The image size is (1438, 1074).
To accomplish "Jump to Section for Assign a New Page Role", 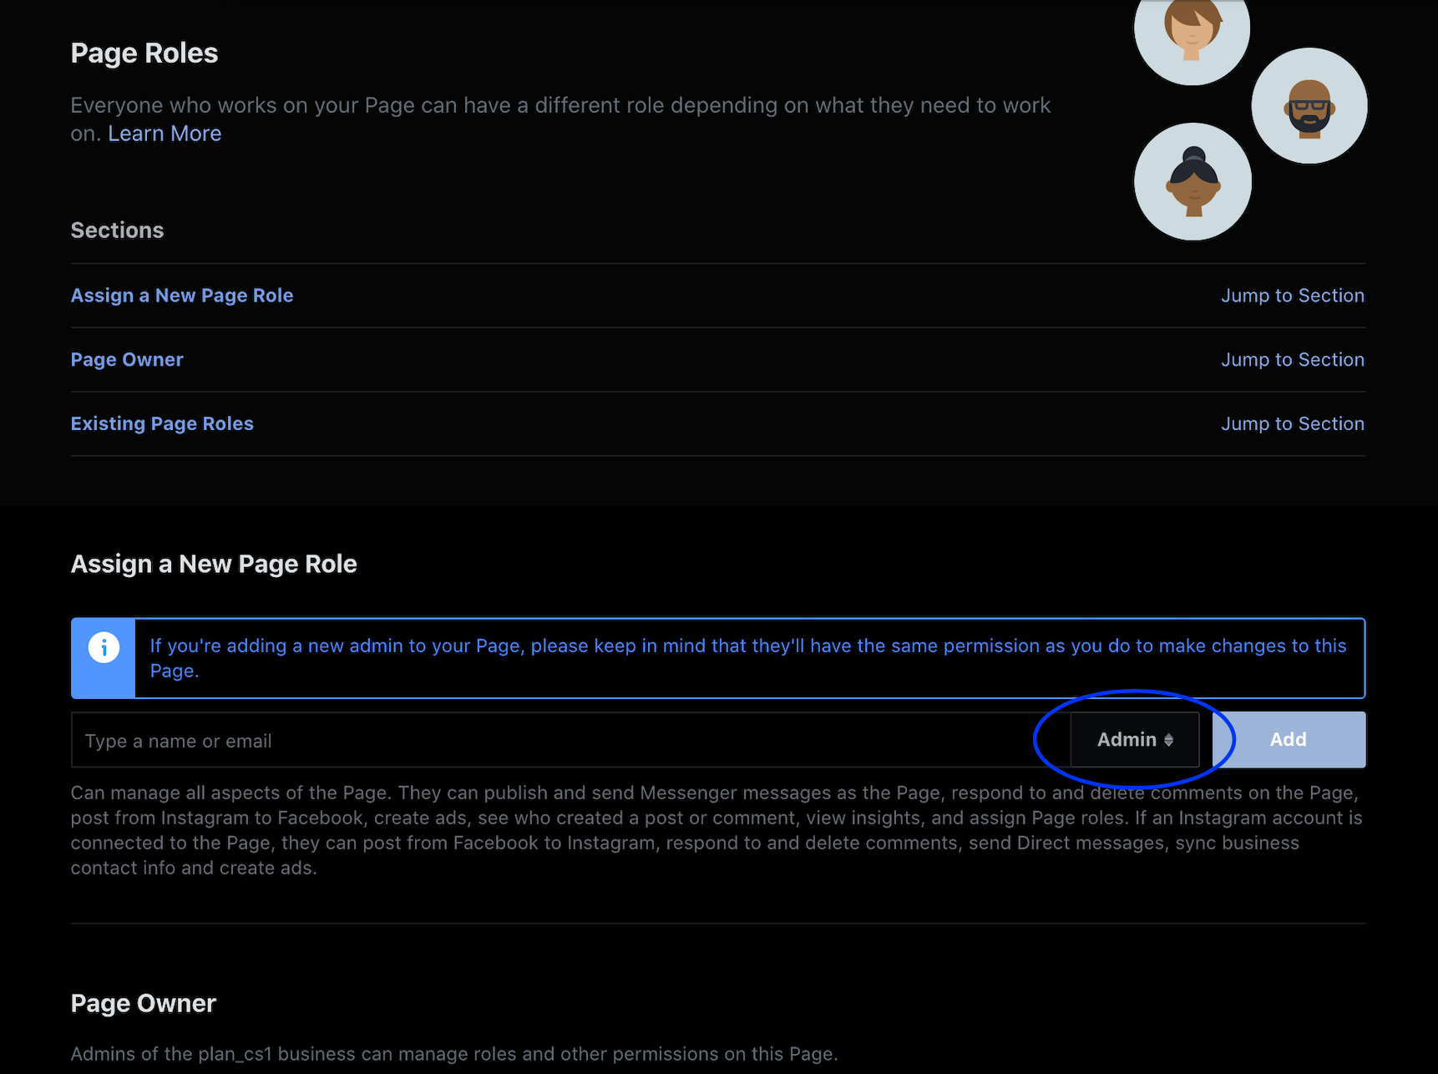I will click(x=1293, y=296).
